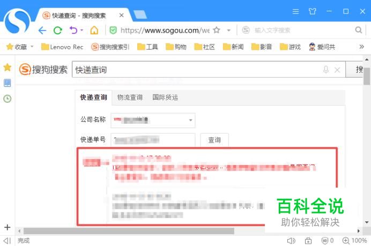Bookmark page with address bar star
Screen dimensions: 371x246
click(217, 30)
